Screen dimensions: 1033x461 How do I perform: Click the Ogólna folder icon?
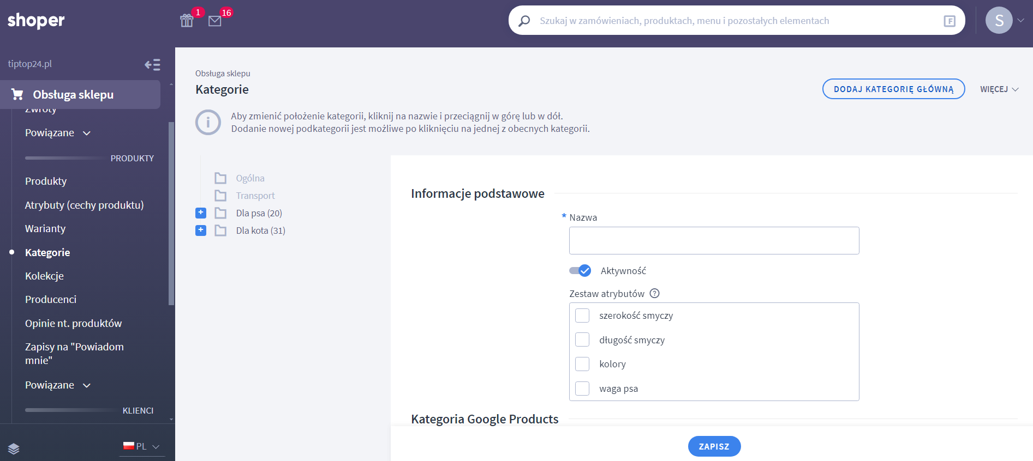[220, 178]
